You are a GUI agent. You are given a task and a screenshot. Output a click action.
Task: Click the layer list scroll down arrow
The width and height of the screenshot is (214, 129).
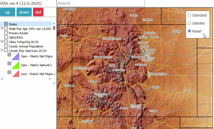pos(54,74)
